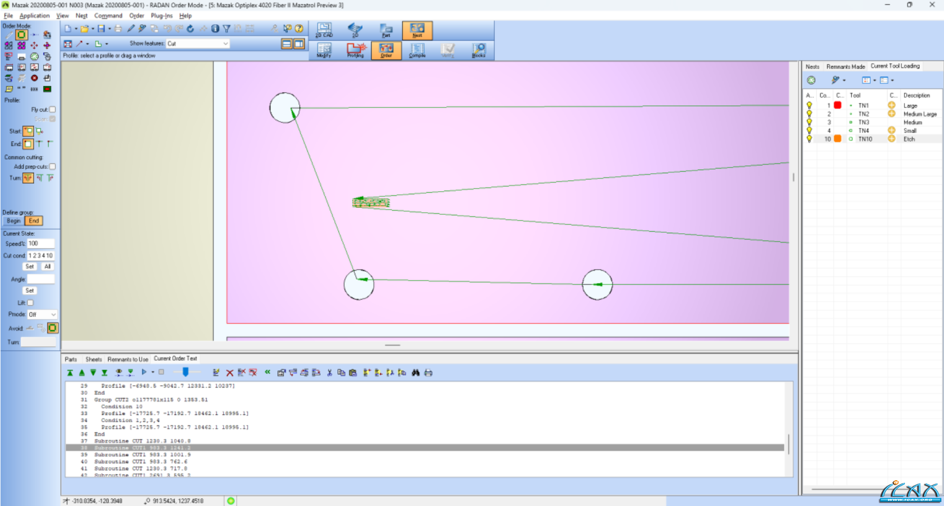The height and width of the screenshot is (506, 944).
Task: Select the Order mode button
Action: (x=386, y=51)
